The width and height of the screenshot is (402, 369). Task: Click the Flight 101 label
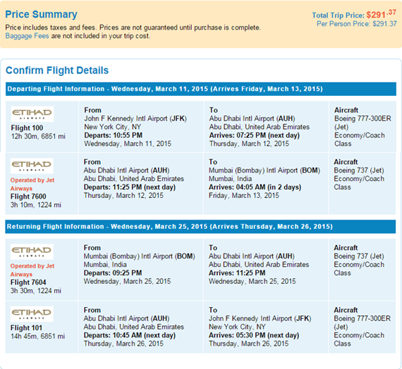tap(26, 327)
